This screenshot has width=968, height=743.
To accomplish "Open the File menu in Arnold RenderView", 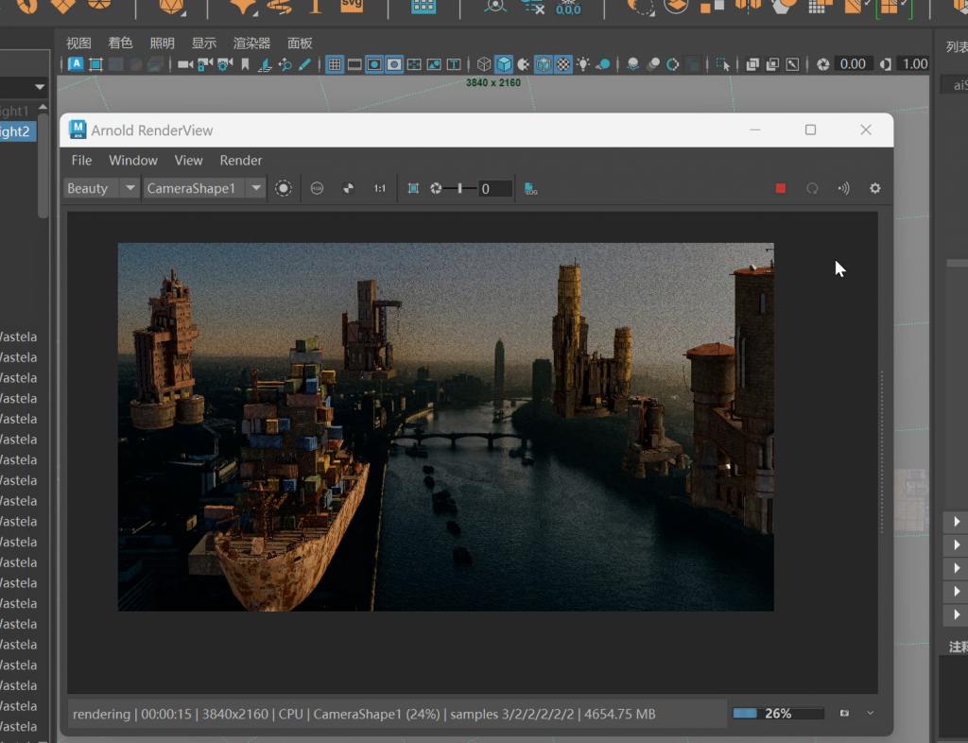I will (x=81, y=161).
